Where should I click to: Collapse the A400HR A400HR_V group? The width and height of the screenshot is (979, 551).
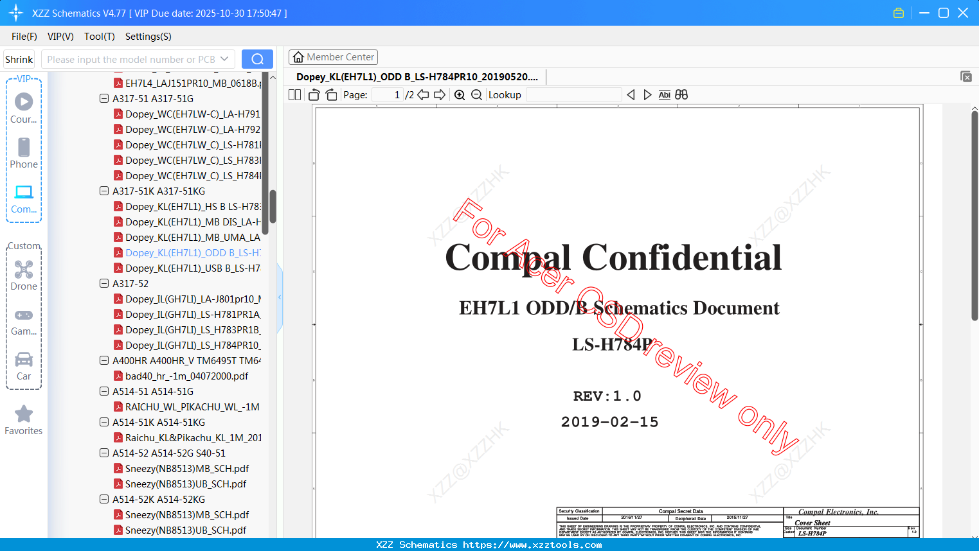[x=104, y=361]
